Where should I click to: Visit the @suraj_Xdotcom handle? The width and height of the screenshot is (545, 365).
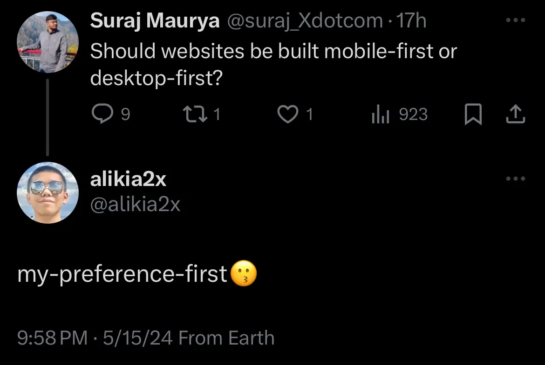[305, 21]
